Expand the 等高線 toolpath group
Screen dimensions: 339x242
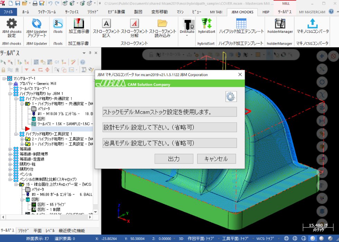(x=11, y=149)
